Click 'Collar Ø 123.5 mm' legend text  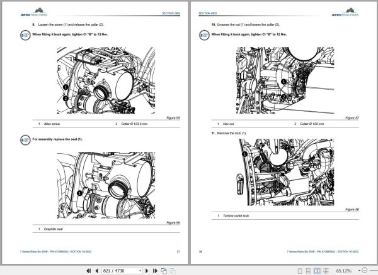coord(134,124)
